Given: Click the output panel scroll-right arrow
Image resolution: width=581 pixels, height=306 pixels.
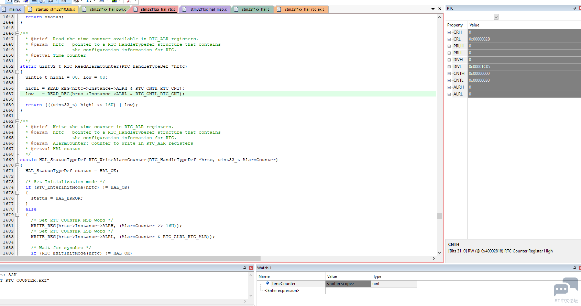Looking at the screenshot, I should point(245,301).
